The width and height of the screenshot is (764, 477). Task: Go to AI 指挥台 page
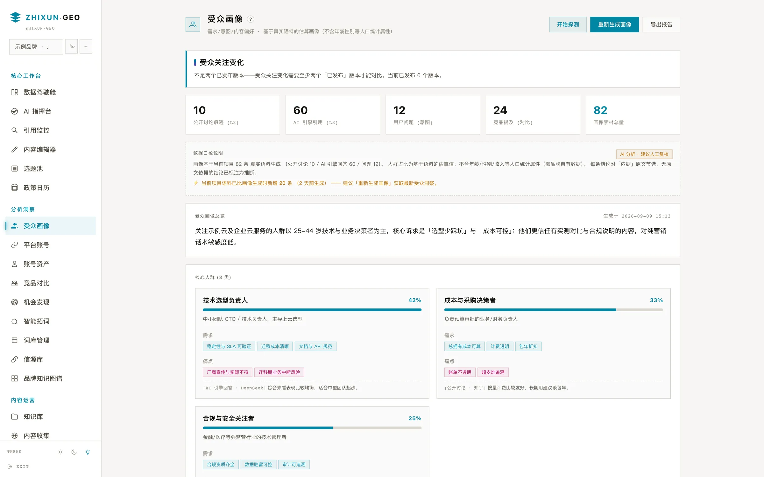pyautogui.click(x=51, y=111)
